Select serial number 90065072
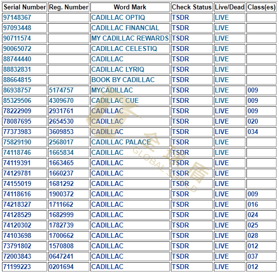The image size is (279, 273). click(17, 48)
